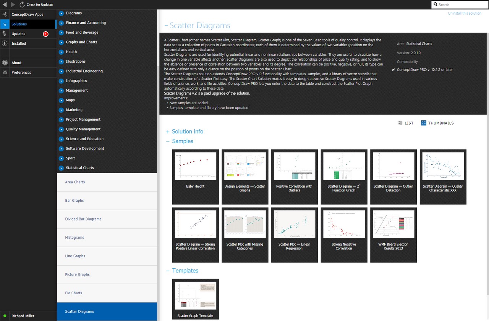Open ConceptDraw Apps menu item
This screenshot has width=489, height=321.
coord(28,15)
